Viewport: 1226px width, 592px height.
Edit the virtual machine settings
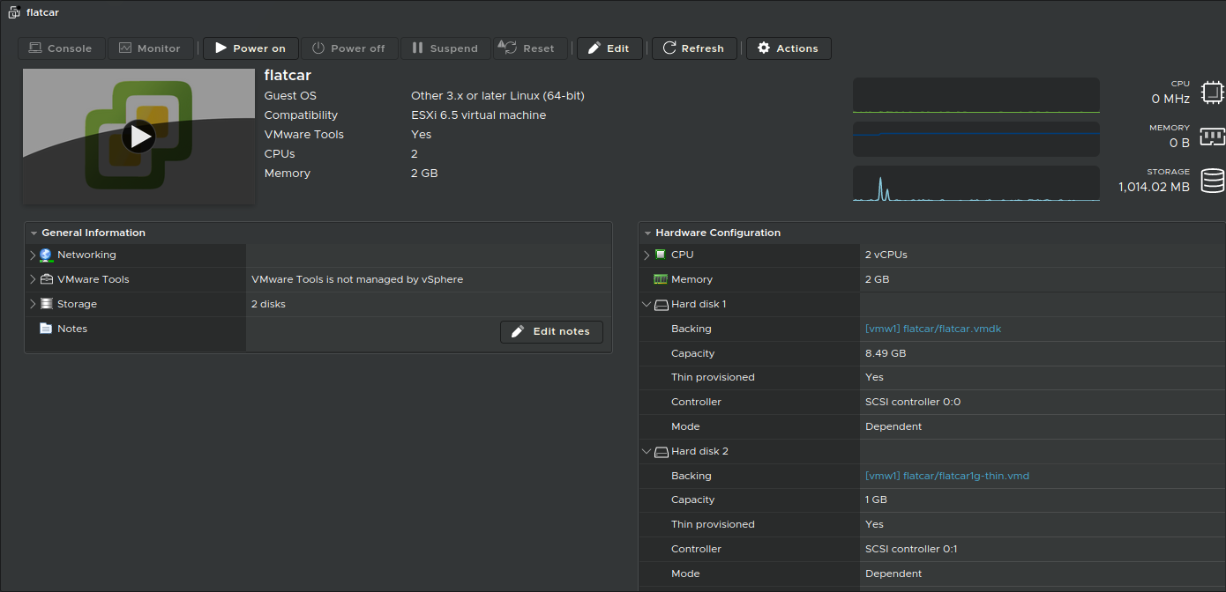(x=609, y=48)
